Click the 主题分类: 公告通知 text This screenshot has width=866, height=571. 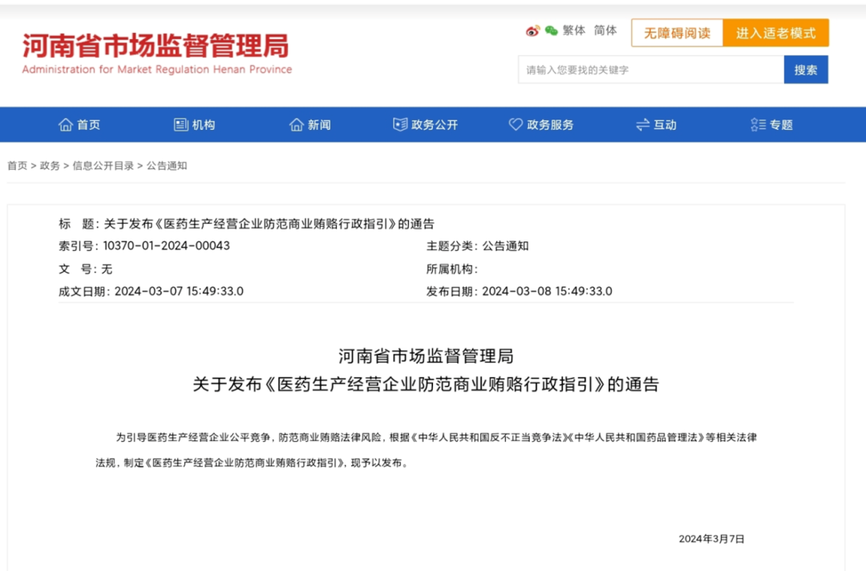(477, 245)
